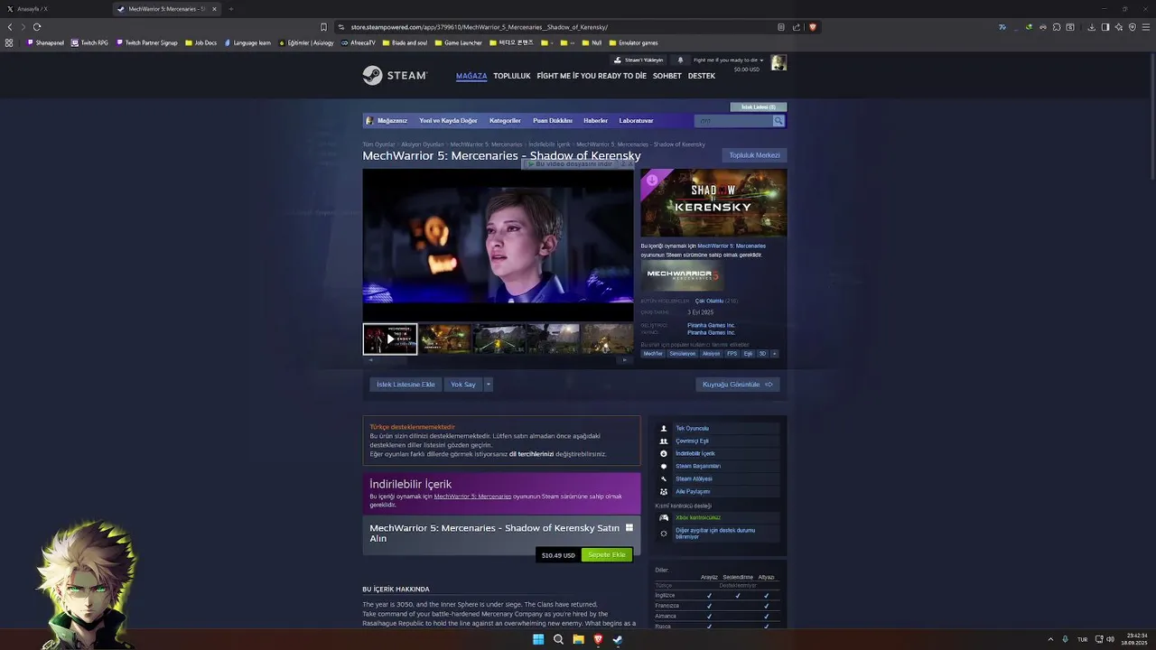Click the İndirilebilir İçerik feature icon

click(664, 454)
